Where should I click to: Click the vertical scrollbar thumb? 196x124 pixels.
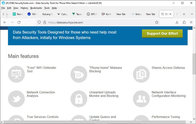194,64
